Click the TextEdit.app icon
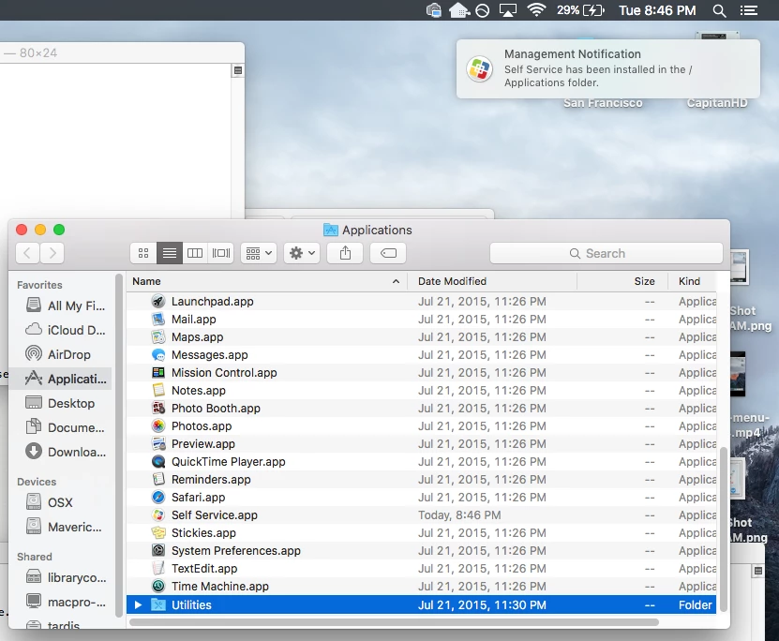 point(158,569)
